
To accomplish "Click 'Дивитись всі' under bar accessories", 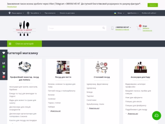I will (133, 114).
